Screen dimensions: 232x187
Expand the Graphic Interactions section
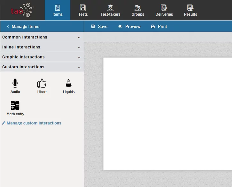coord(42,57)
